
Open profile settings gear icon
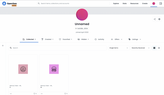pyautogui.click(x=159, y=19)
